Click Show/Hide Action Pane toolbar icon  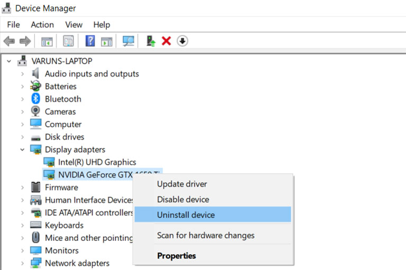[x=107, y=41]
